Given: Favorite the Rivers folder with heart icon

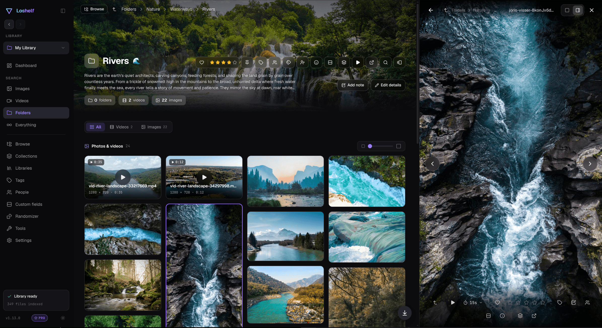Looking at the screenshot, I should [202, 62].
